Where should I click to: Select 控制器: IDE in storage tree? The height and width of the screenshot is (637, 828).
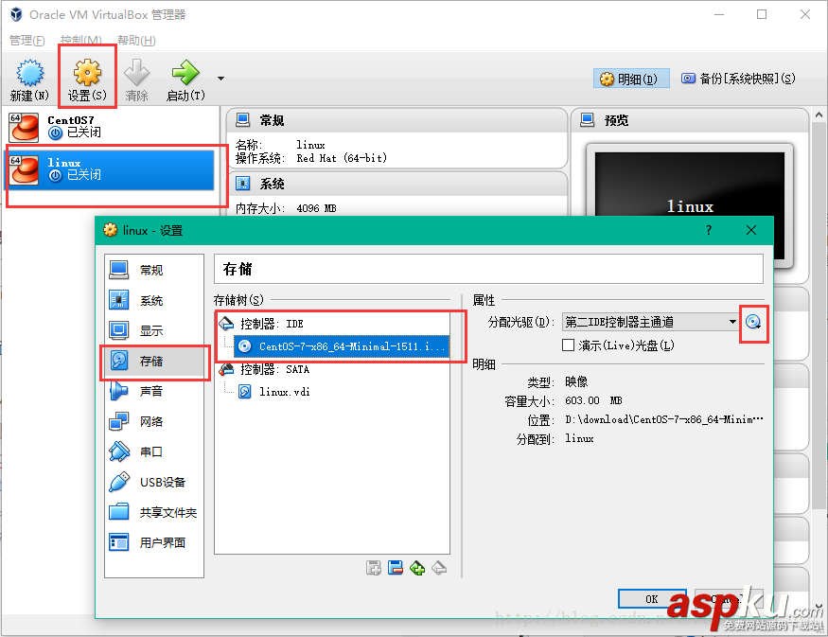(x=272, y=324)
